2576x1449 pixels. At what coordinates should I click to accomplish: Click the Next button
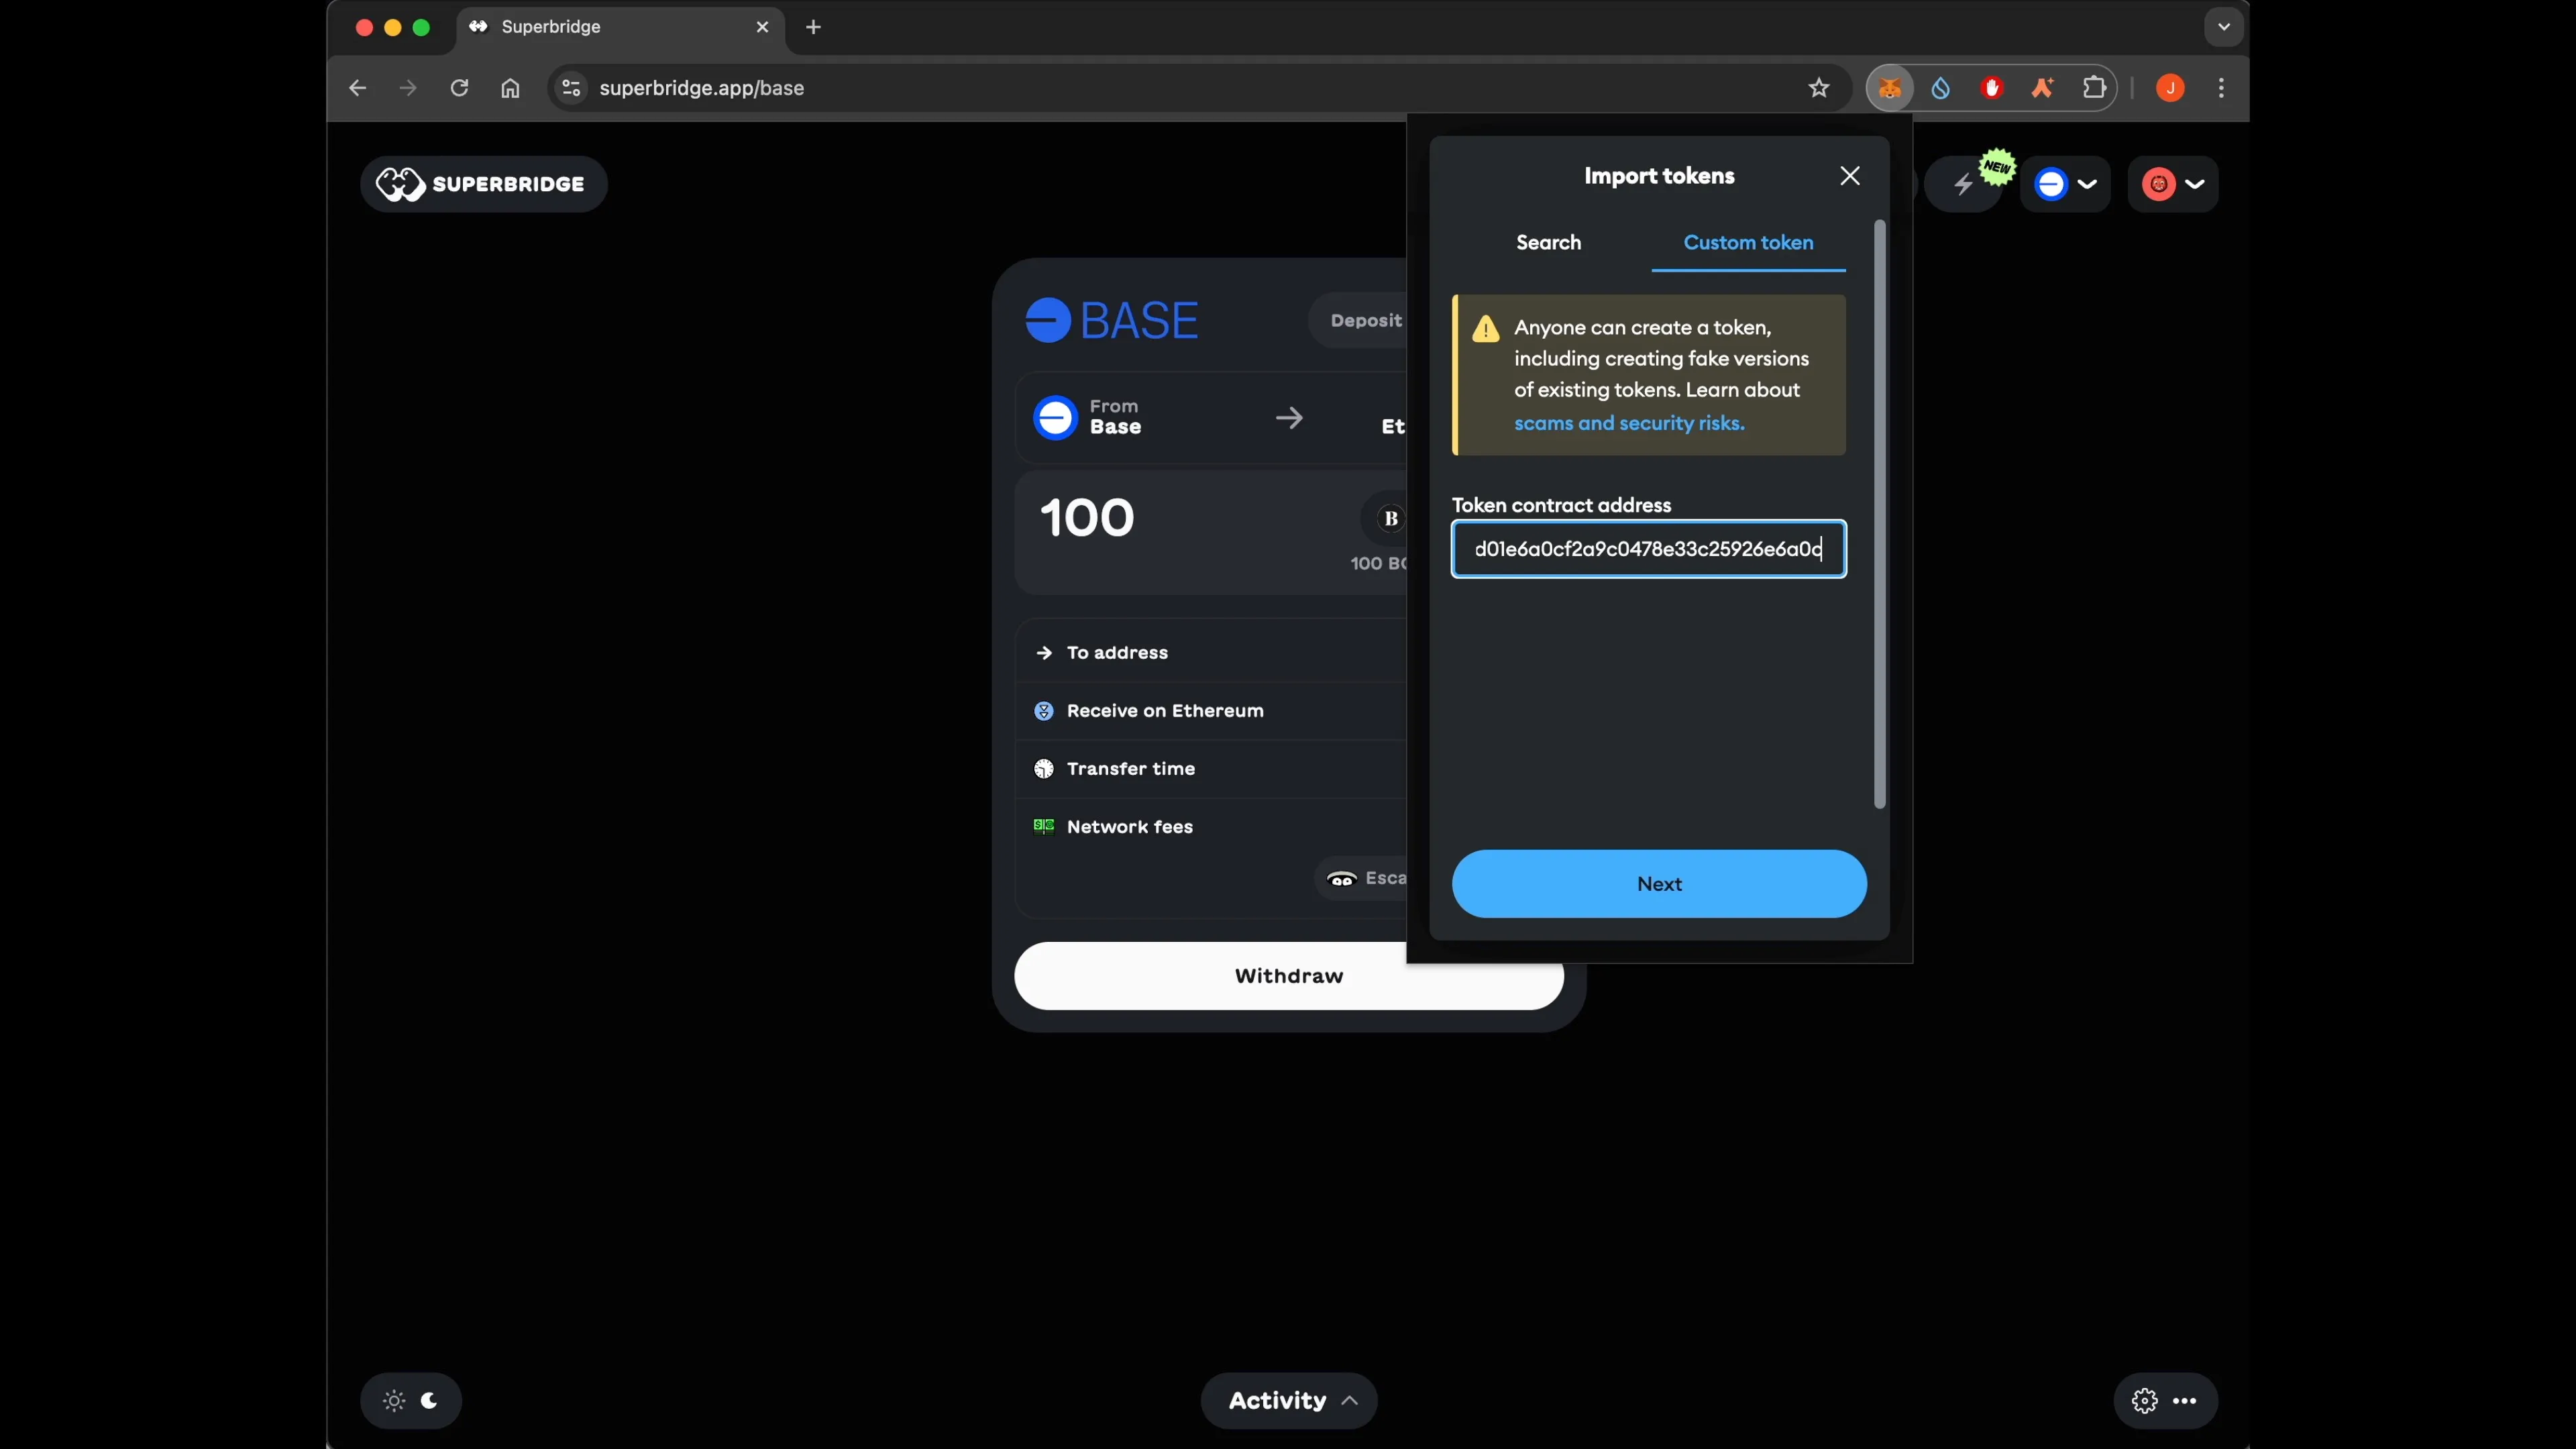(1659, 884)
